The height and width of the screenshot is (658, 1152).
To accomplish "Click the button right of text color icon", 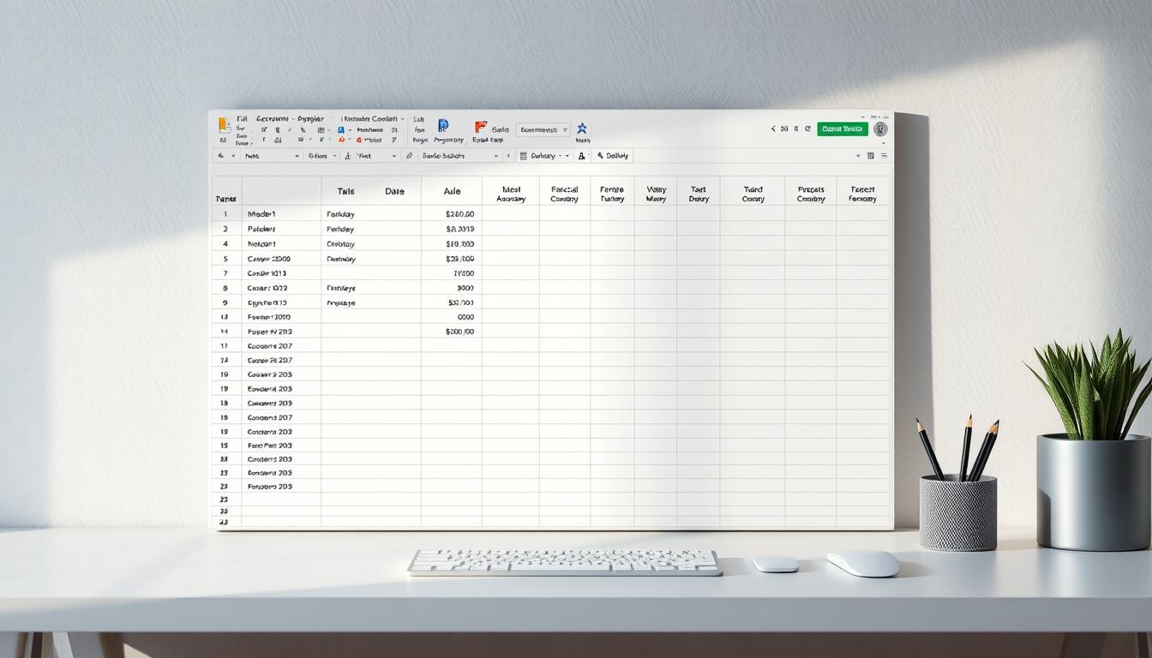I will (613, 156).
